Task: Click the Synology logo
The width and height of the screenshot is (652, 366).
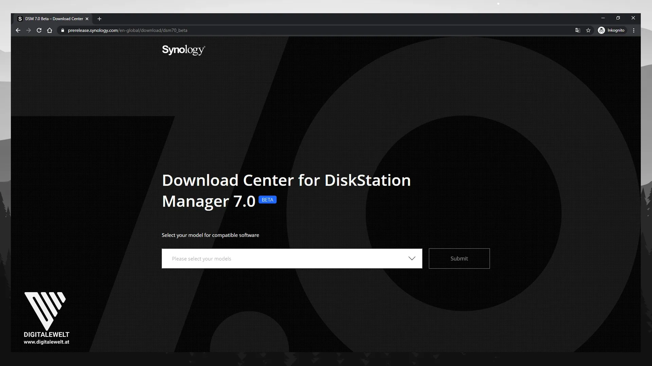Action: [183, 50]
